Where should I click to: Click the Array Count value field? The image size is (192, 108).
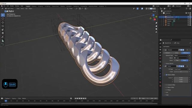[181, 72]
